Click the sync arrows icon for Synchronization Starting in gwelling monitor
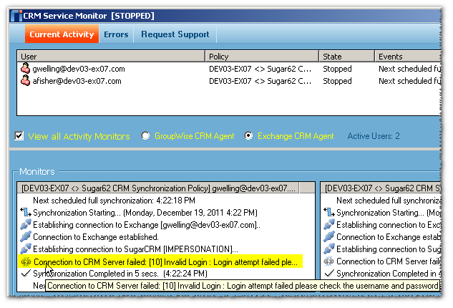The image size is (453, 308). (26, 212)
